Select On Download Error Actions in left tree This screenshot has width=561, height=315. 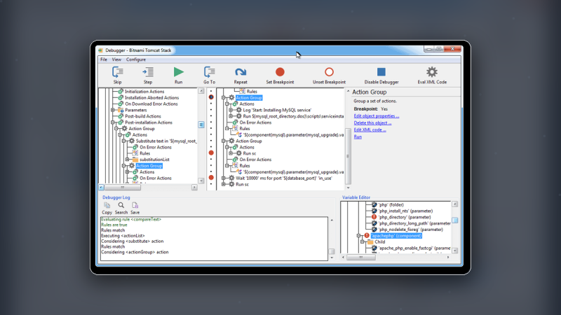coord(151,104)
